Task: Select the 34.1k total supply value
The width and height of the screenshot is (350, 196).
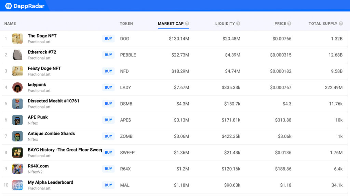Action: (337, 185)
